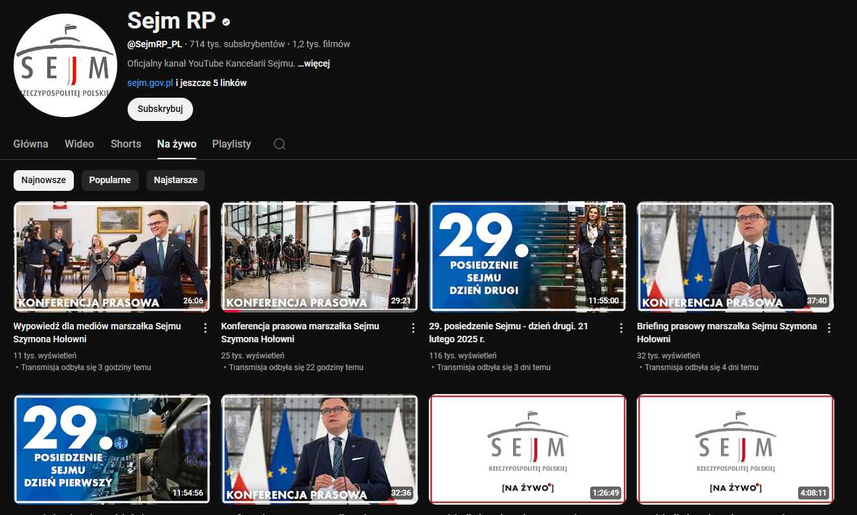Open title 'Wypowiedź dla mediów marszałka Sejmu'
Image resolution: width=857 pixels, height=515 pixels.
[97, 333]
